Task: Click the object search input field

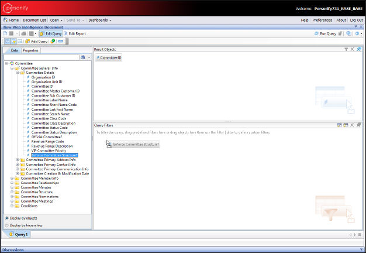Action: [x=41, y=57]
